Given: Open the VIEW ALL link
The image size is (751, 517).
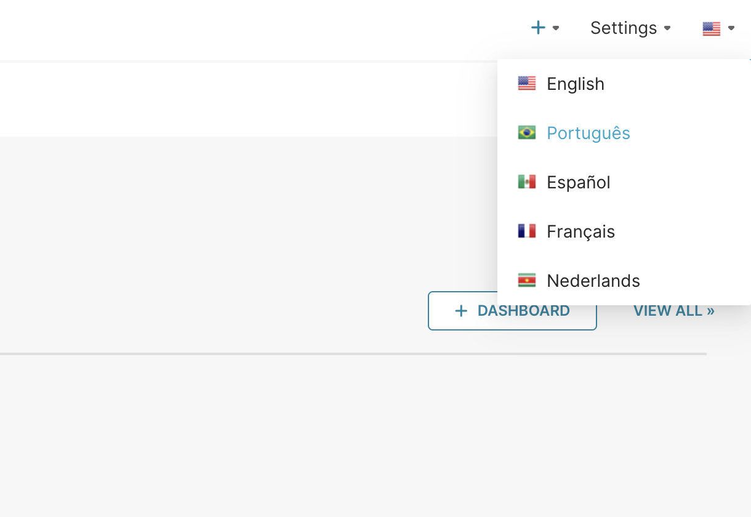Looking at the screenshot, I should (673, 311).
